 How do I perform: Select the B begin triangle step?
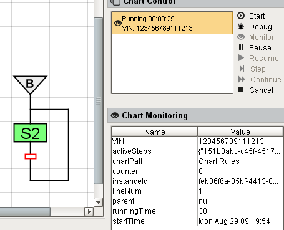pos(30,84)
